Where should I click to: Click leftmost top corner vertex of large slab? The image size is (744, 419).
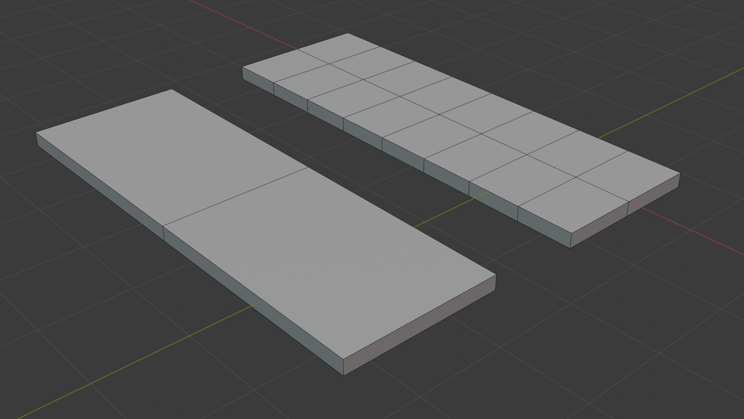(36, 133)
